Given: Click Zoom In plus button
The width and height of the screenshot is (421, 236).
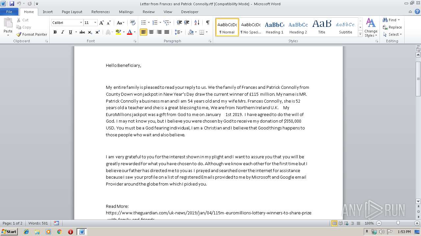Looking at the screenshot, I should click(x=417, y=223).
